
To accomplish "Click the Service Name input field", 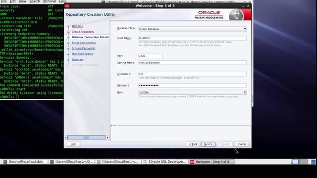I will point(193,63).
